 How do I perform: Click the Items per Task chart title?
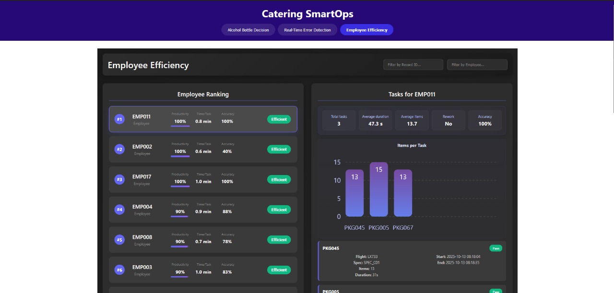tap(412, 145)
